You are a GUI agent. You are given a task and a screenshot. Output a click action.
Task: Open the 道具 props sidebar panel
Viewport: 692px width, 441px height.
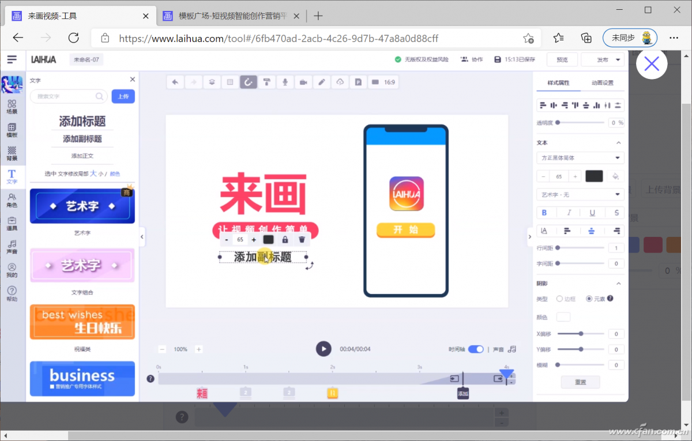pyautogui.click(x=12, y=224)
